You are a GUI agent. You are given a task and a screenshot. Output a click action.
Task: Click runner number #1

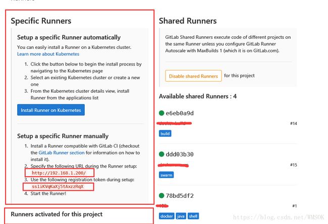pos(295,206)
